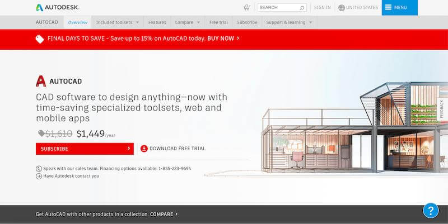Image resolution: width=448 pixels, height=224 pixels.
Task: Click AUTOCAD label in the navigation bar
Action: click(x=47, y=22)
